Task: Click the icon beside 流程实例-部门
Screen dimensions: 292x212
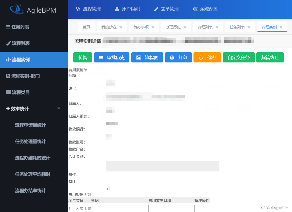Action: click(x=8, y=76)
